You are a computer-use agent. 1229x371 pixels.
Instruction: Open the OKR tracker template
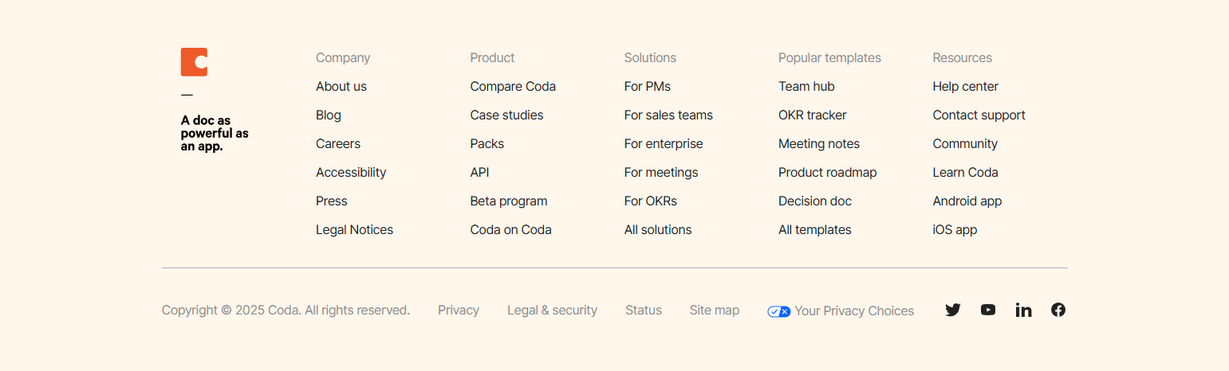click(x=813, y=115)
